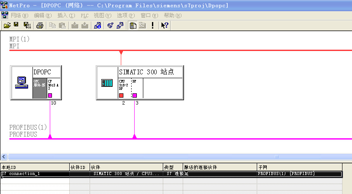352x194 pixels.
Task: Click red MPI port on CPU 315-2
Action: (121, 95)
